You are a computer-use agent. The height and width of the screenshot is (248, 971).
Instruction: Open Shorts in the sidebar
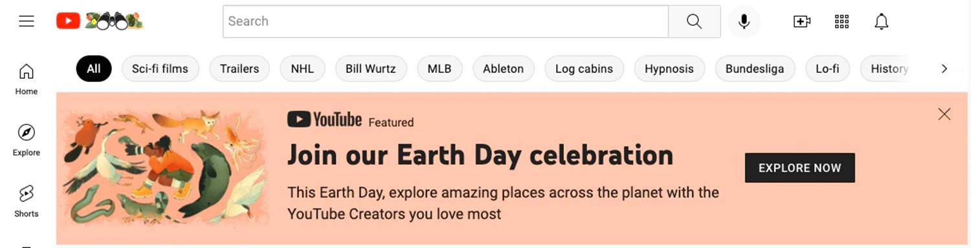tap(27, 201)
